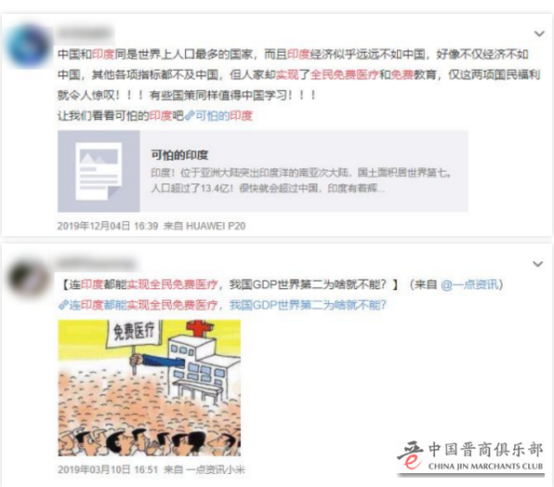Open the @一点资讯 mention link
The height and width of the screenshot is (487, 554).
[x=469, y=284]
